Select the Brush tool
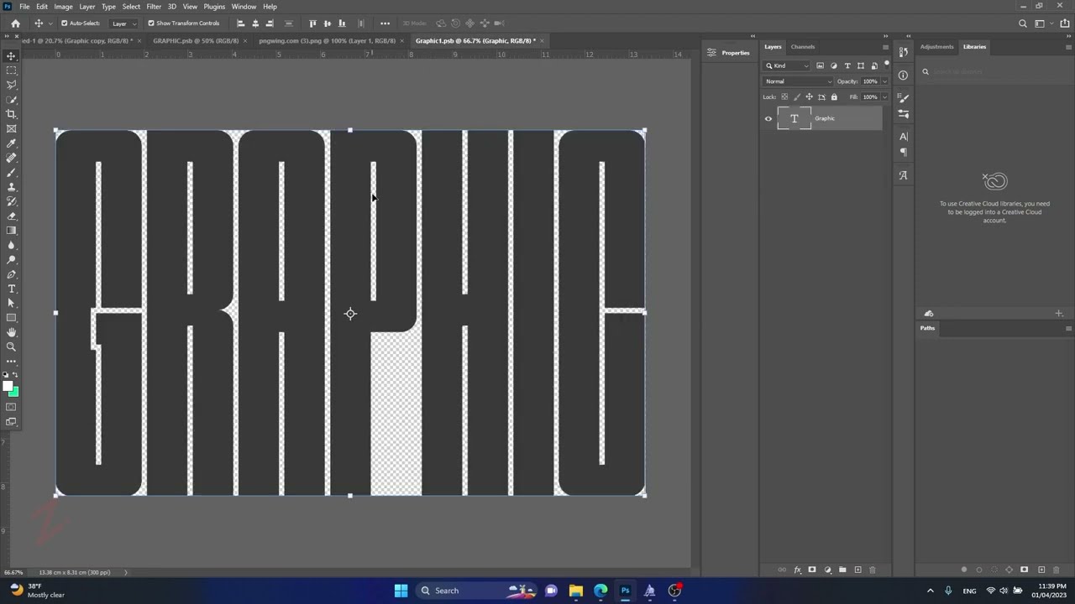The width and height of the screenshot is (1075, 604). point(12,172)
